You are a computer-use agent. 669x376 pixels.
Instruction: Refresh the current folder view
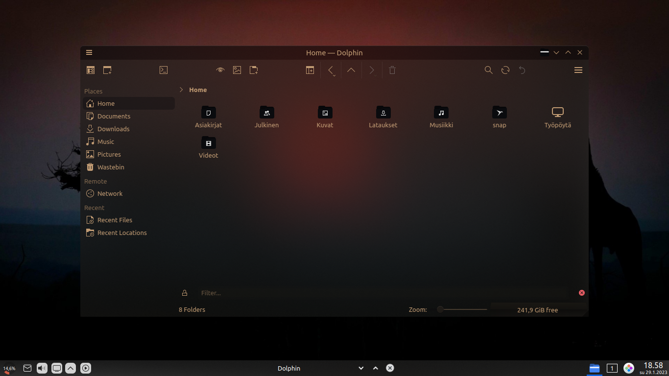click(x=505, y=70)
